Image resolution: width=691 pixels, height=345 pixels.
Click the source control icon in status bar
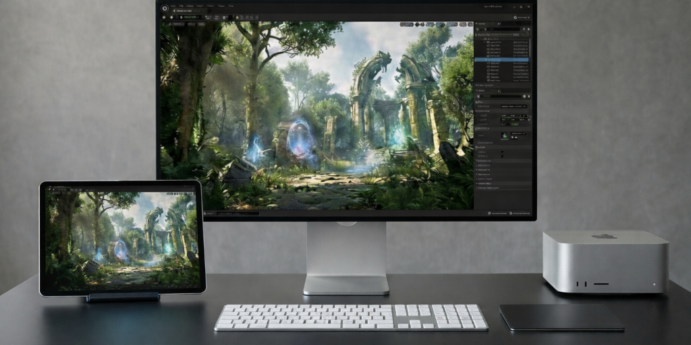(512, 213)
